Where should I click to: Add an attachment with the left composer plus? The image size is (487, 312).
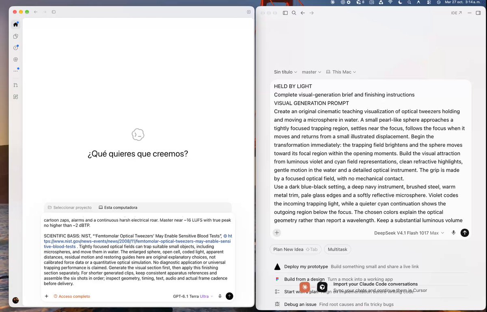click(47, 296)
